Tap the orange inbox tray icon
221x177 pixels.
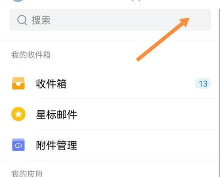pyautogui.click(x=18, y=84)
